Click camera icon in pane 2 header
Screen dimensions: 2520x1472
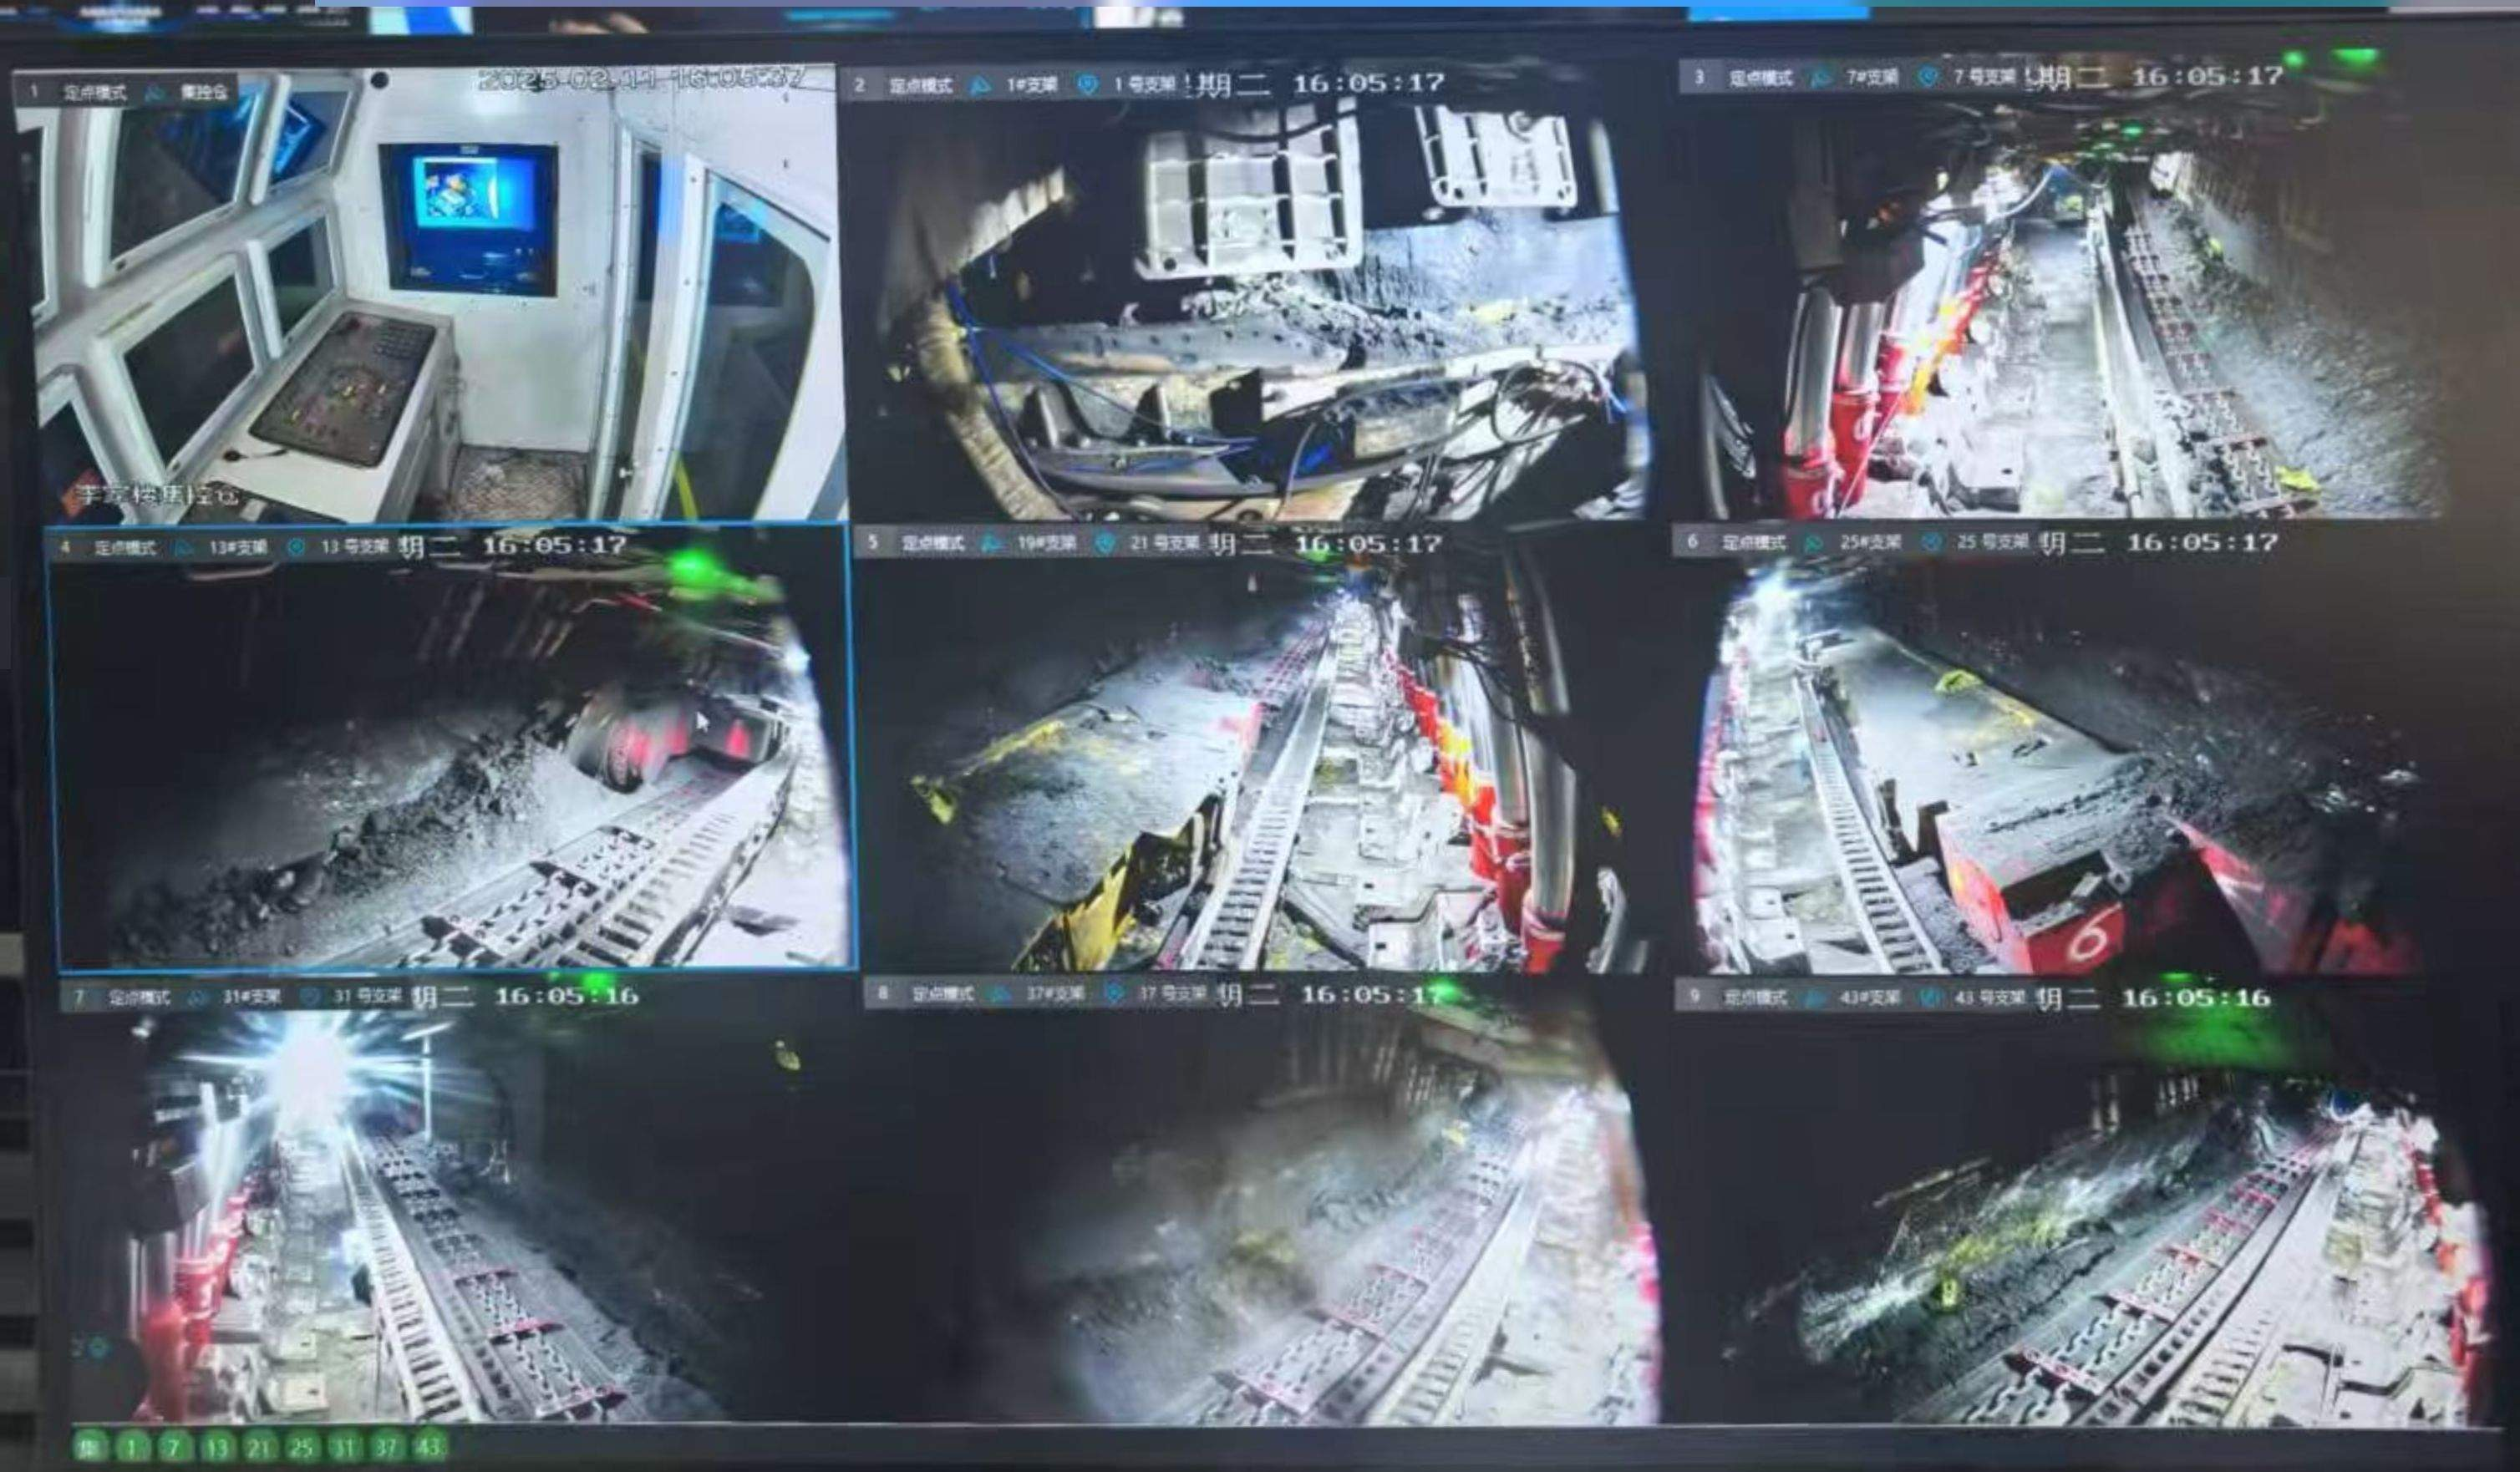(x=980, y=86)
